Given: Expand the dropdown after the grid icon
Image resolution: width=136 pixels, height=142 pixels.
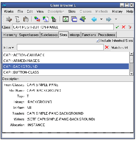Looking at the screenshot, I should (x=116, y=19).
